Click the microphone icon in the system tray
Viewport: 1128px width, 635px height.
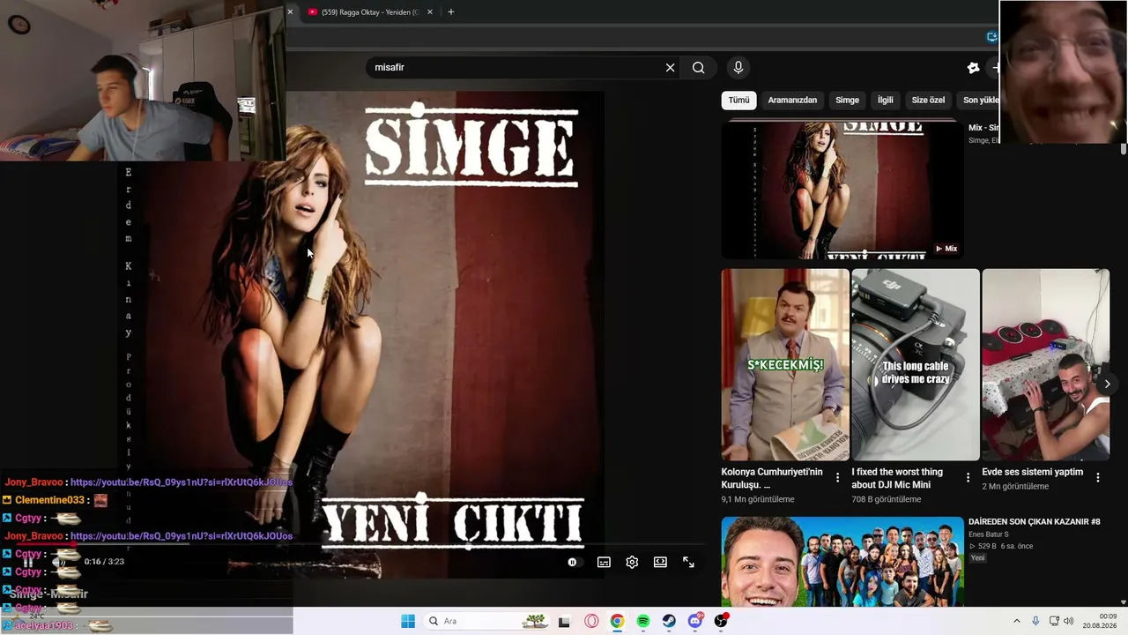point(1035,621)
